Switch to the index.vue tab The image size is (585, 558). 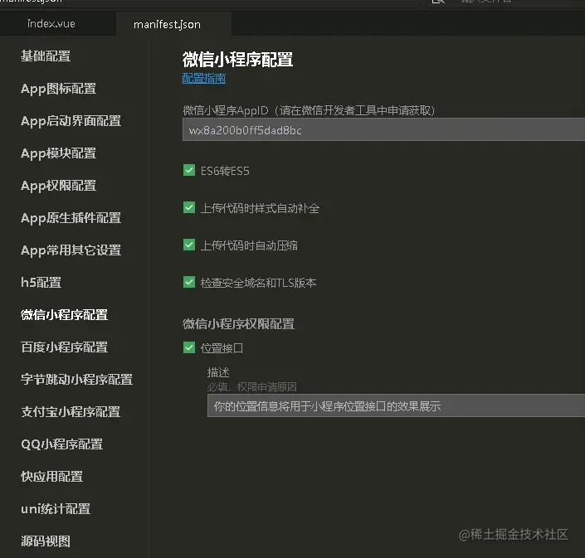pyautogui.click(x=51, y=24)
